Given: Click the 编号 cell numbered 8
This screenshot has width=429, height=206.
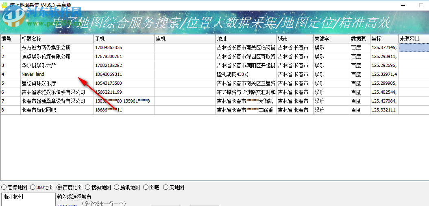Looking at the screenshot, I should [x=11, y=110].
